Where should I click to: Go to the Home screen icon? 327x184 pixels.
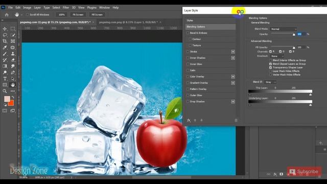(7, 15)
